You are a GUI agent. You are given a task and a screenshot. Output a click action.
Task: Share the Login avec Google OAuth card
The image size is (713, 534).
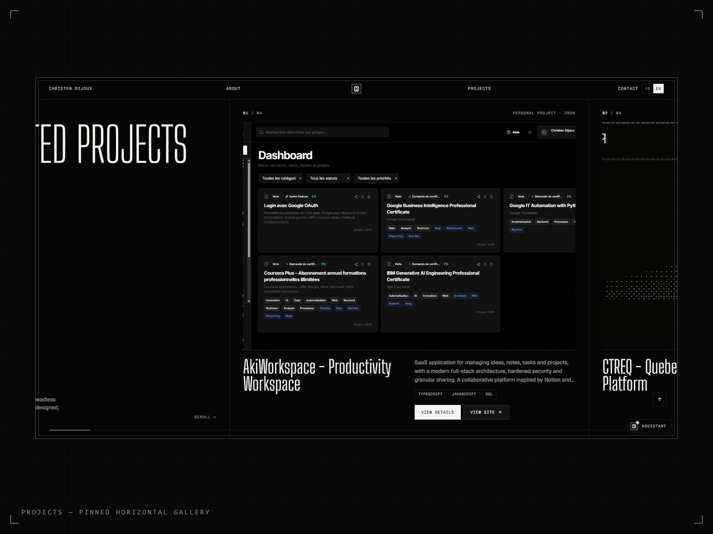pyautogui.click(x=356, y=197)
